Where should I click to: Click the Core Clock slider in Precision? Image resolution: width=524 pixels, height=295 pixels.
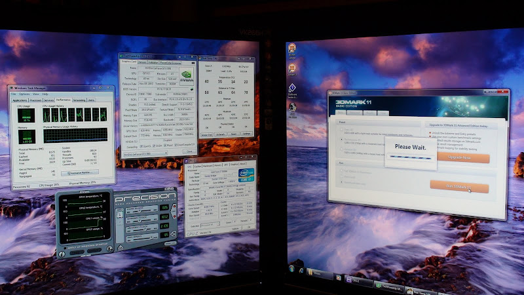(141, 210)
